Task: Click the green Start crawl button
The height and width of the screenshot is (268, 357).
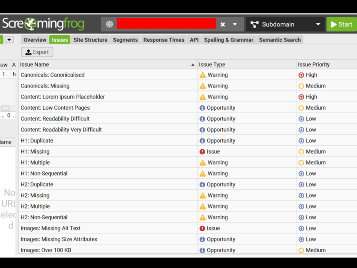Action: 342,24
